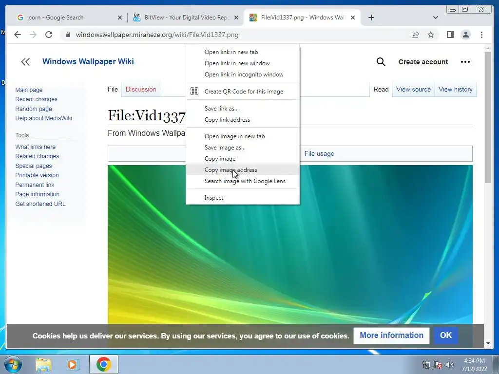Close the File:Vid1337.png tab
499x374 pixels.
[353, 18]
